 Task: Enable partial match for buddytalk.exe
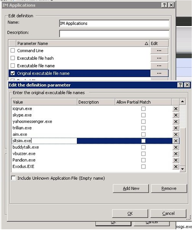[143, 147]
